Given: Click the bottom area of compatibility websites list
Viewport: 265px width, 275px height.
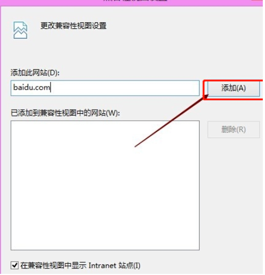Looking at the screenshot, I should (105, 240).
